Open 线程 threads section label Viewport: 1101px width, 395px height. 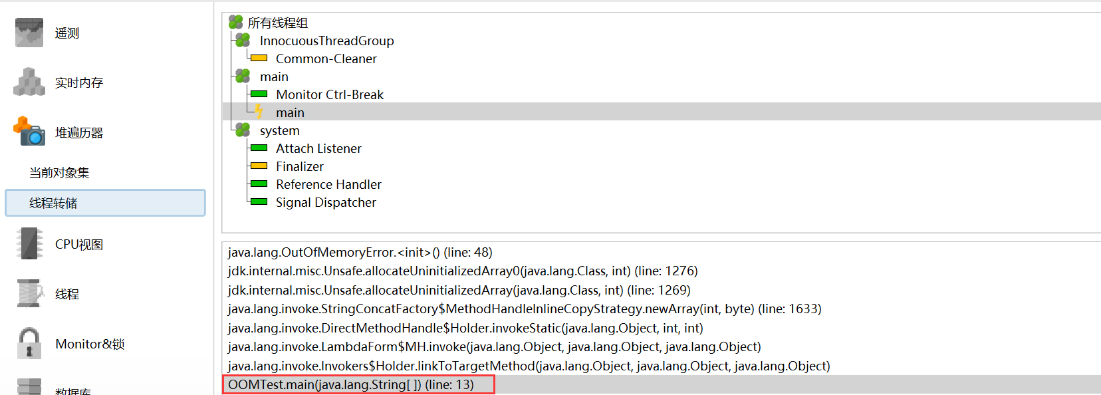67,295
